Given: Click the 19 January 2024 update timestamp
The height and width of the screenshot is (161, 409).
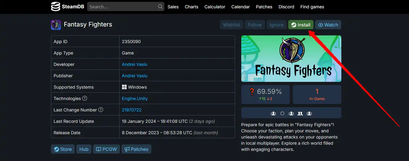Looking at the screenshot, I should tap(155, 121).
